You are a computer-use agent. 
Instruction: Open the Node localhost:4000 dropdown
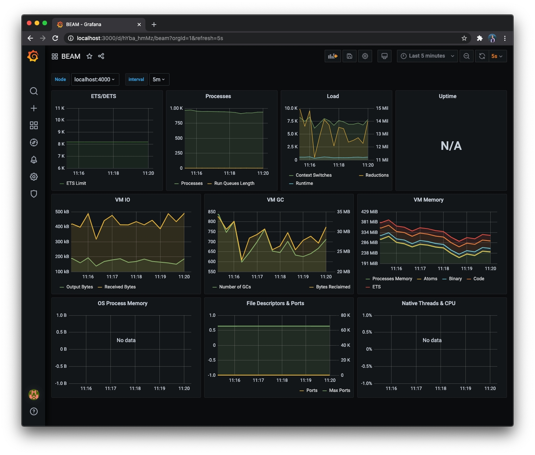95,79
